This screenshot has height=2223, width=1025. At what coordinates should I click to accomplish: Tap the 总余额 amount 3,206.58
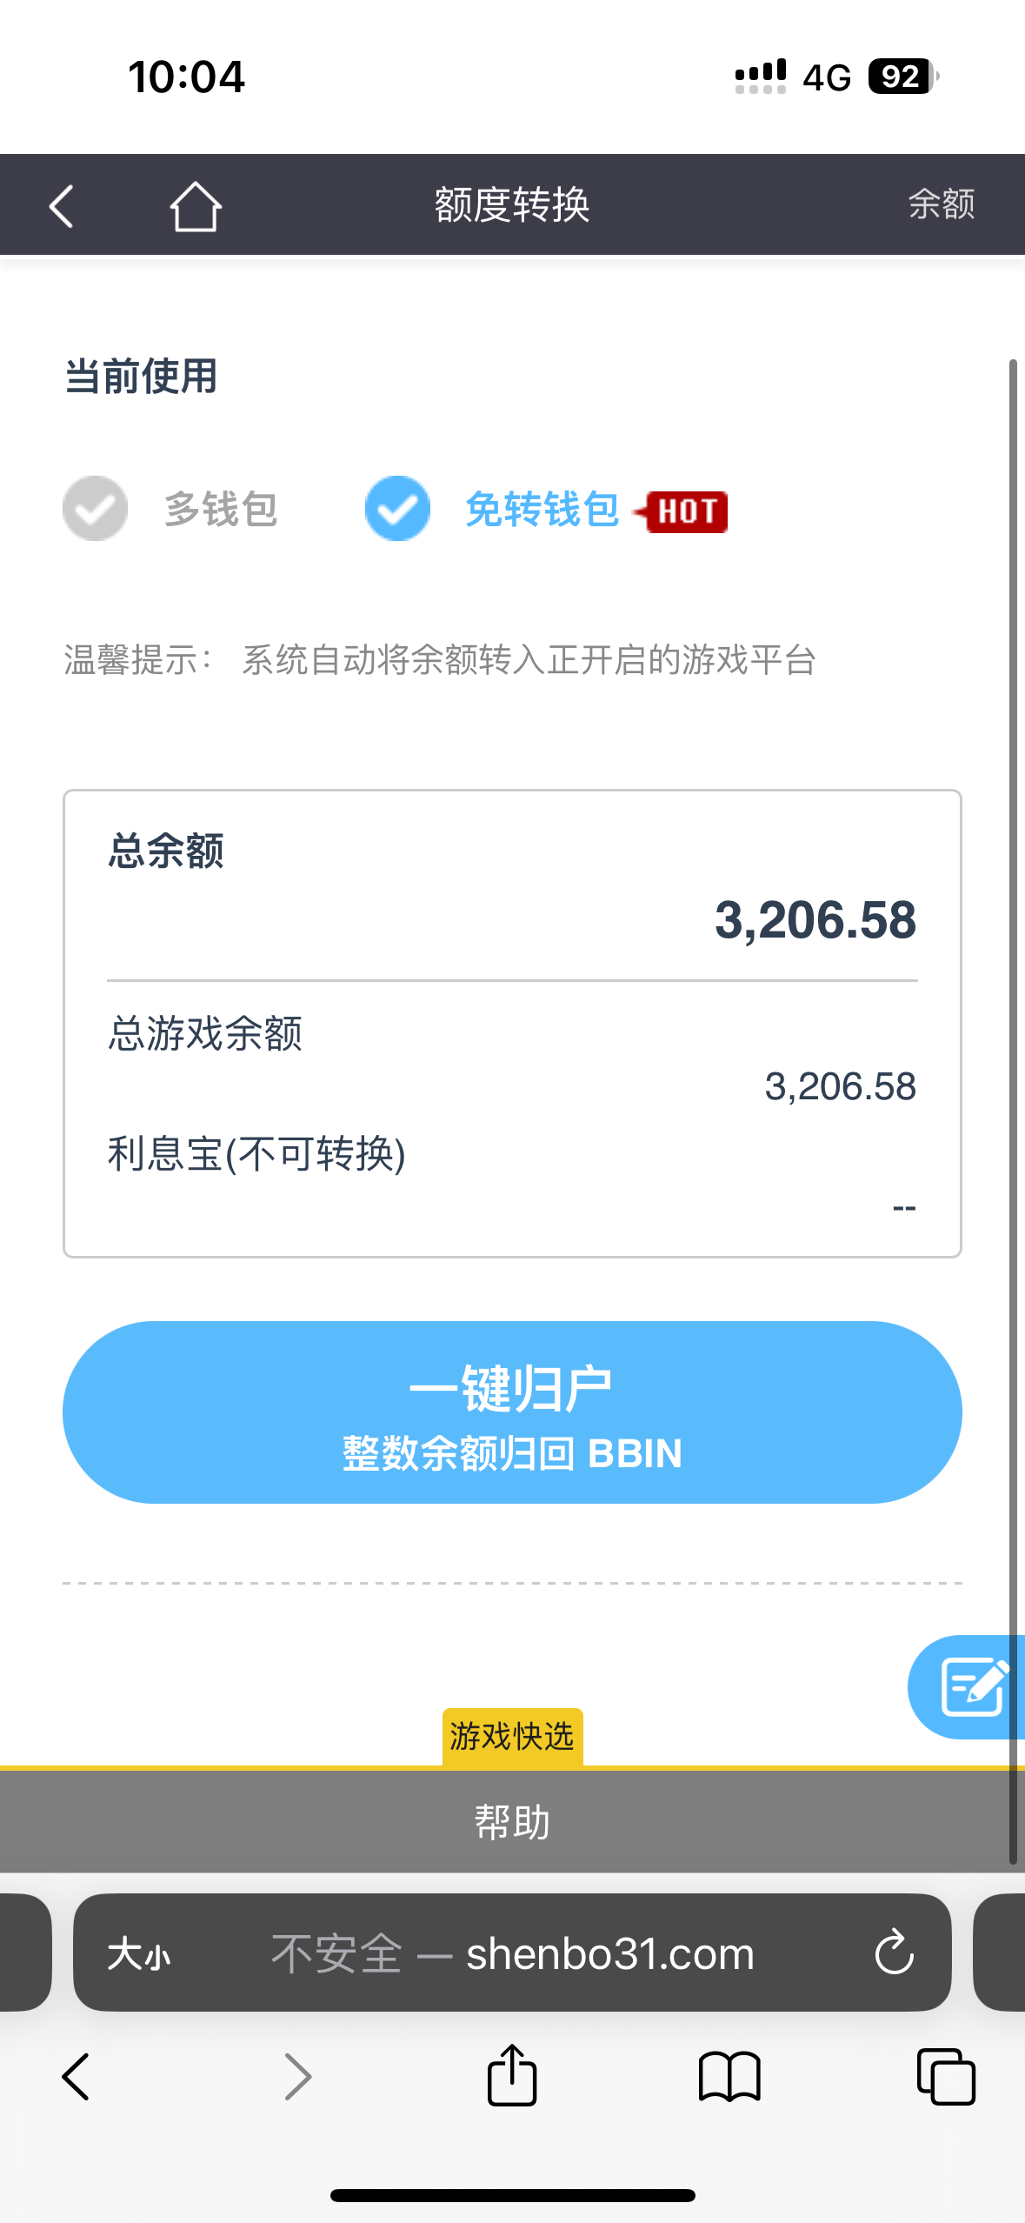click(815, 919)
